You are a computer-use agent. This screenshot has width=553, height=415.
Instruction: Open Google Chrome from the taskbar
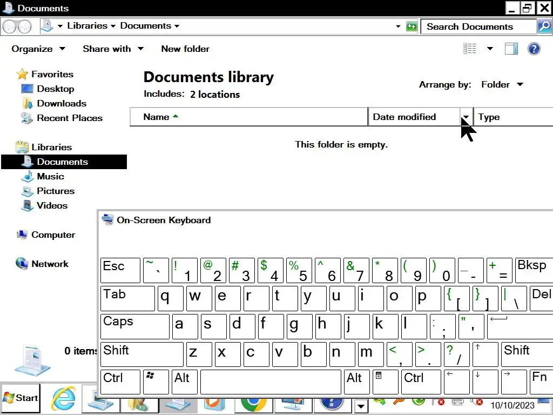253,404
